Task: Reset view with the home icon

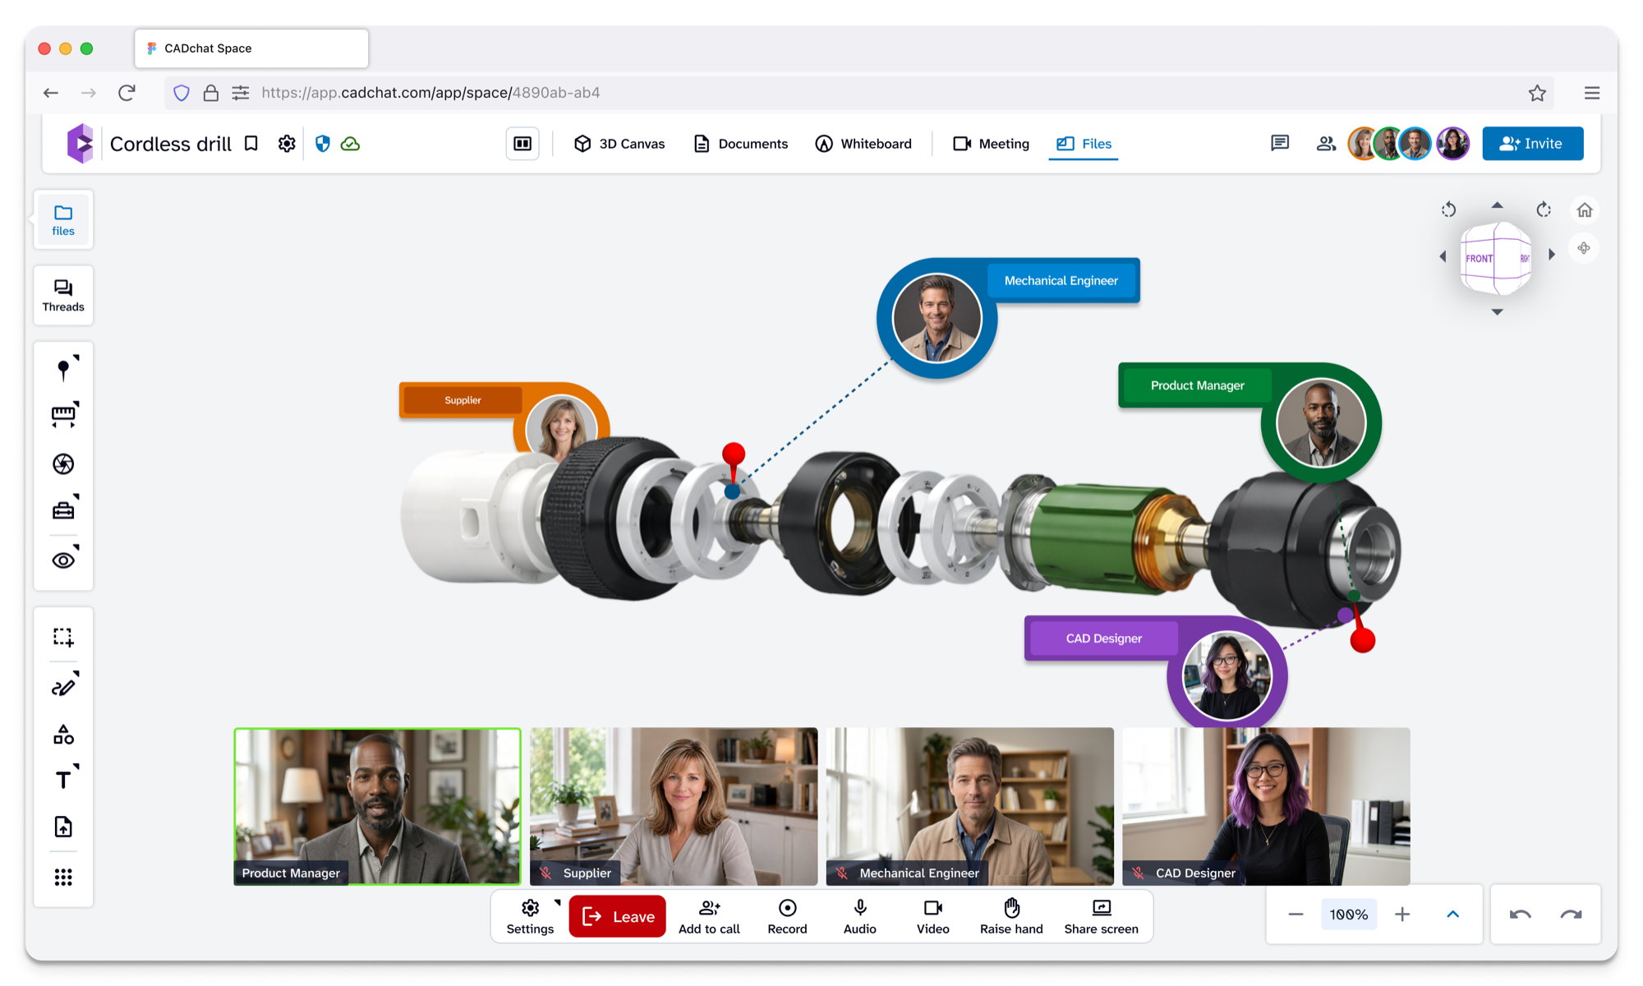Action: pos(1585,210)
